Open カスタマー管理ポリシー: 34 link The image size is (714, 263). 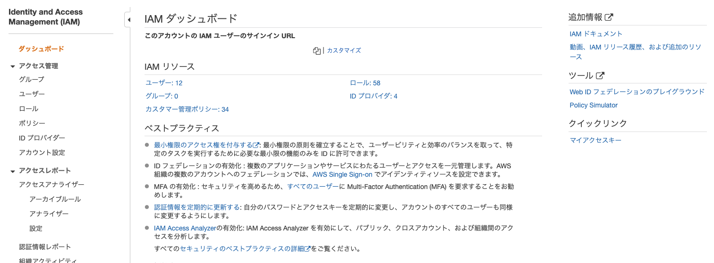tap(187, 109)
